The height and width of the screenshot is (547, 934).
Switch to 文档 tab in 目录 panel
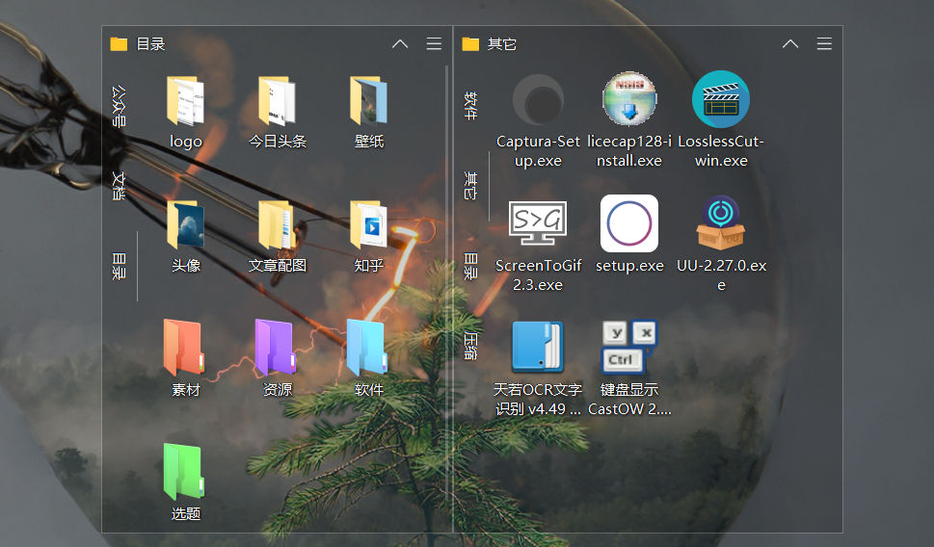(x=120, y=185)
